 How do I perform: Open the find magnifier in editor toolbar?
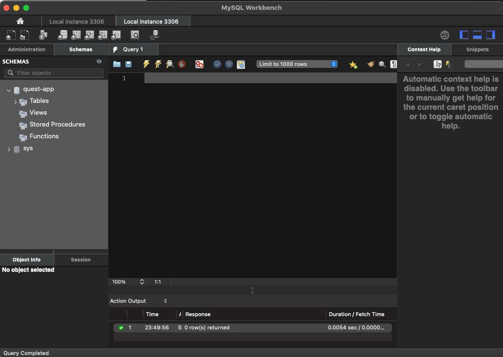click(382, 65)
